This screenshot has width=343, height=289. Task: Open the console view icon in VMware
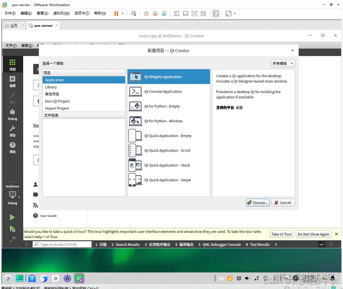tap(216, 13)
